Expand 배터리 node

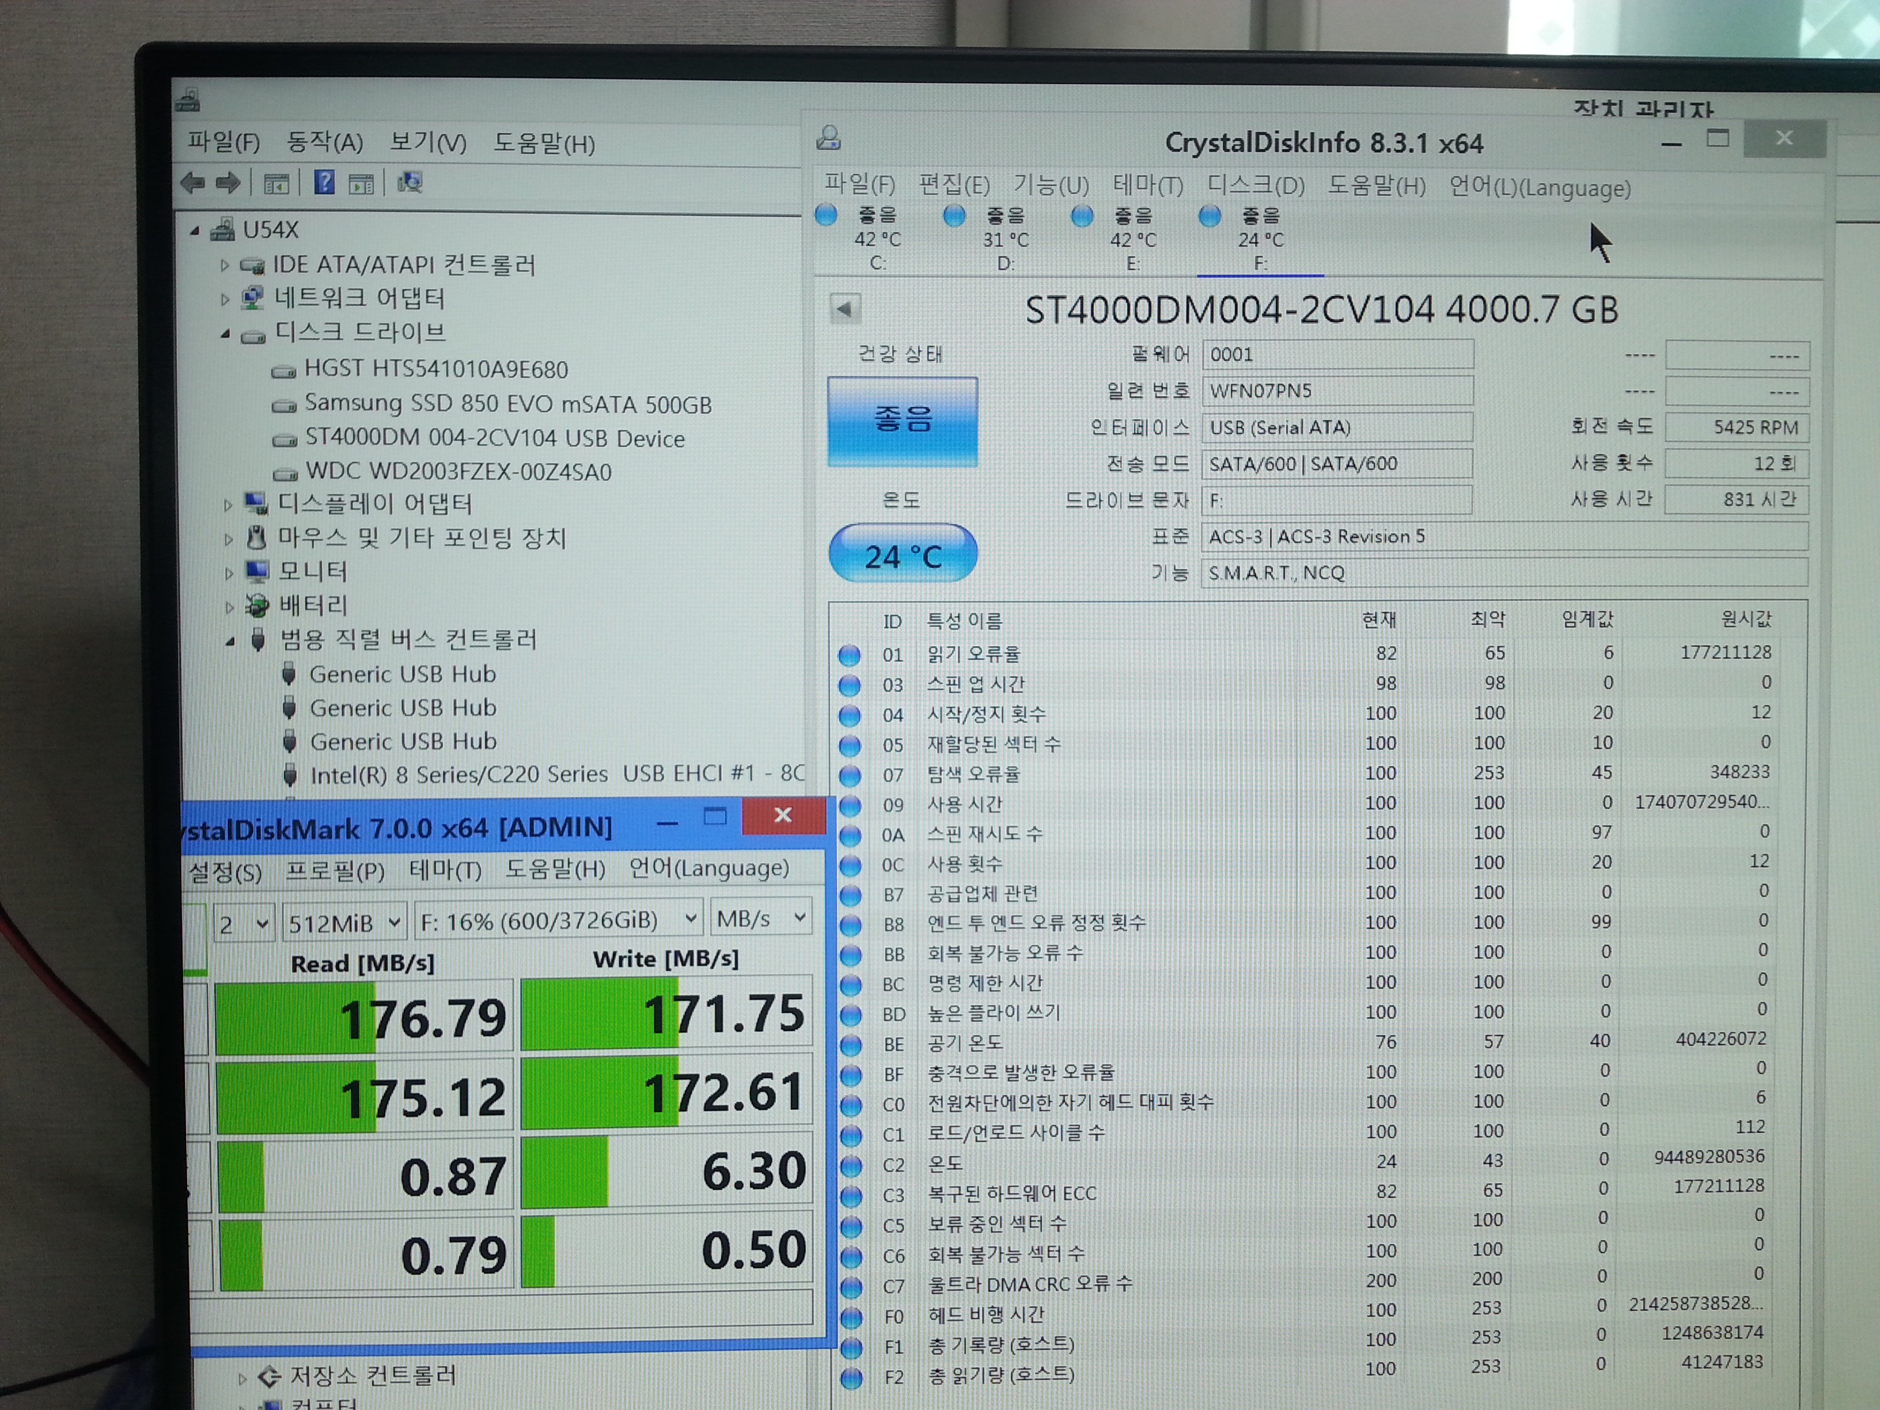point(229,607)
